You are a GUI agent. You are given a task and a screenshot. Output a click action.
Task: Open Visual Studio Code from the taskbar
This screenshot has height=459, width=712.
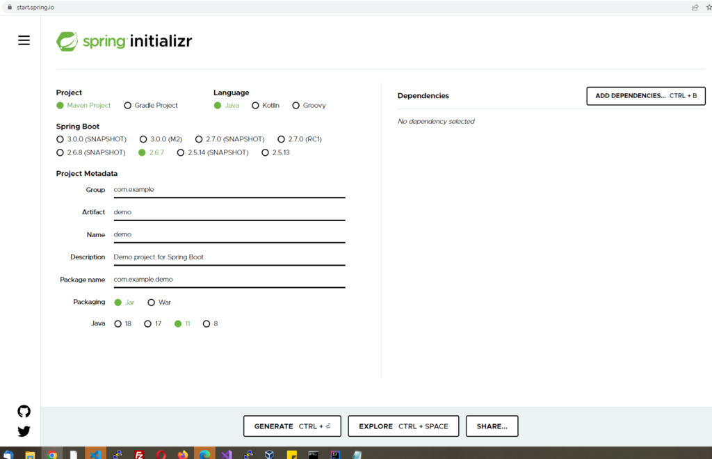point(95,455)
